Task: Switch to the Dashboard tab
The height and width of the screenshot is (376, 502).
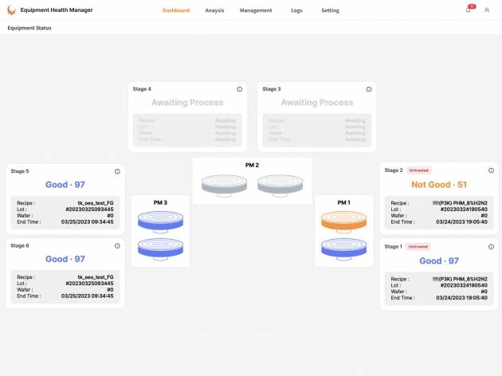Action: [x=176, y=10]
